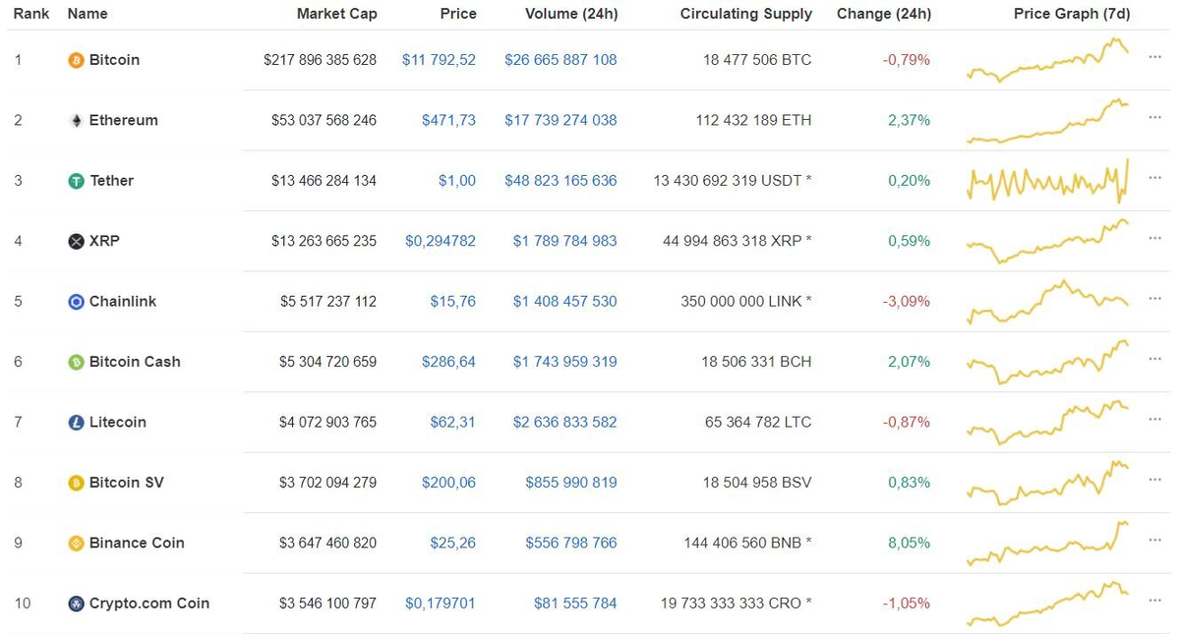
Task: Sort table by Name column header
Action: (88, 14)
